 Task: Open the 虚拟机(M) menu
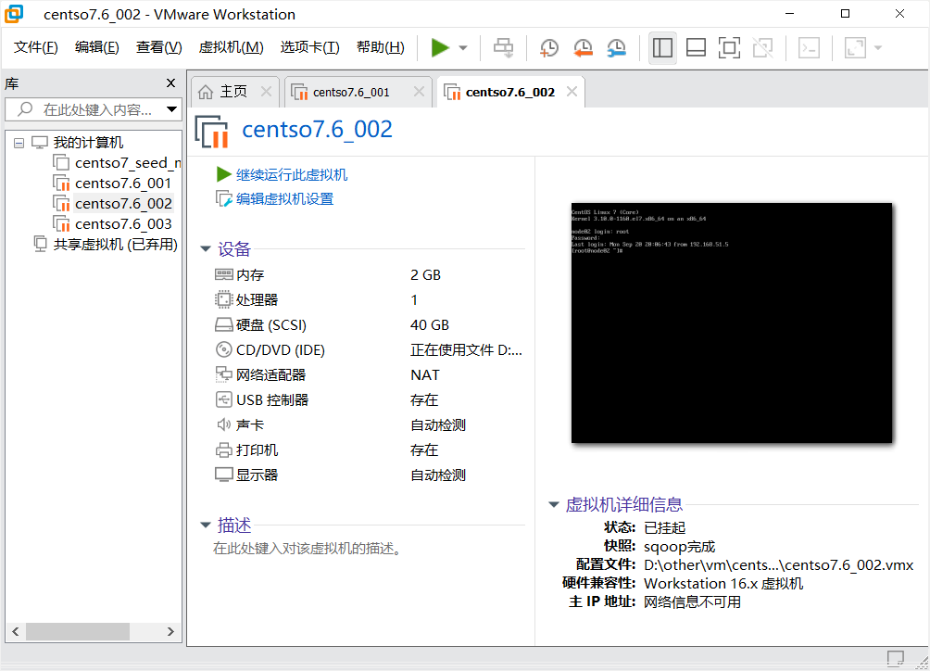pyautogui.click(x=232, y=47)
